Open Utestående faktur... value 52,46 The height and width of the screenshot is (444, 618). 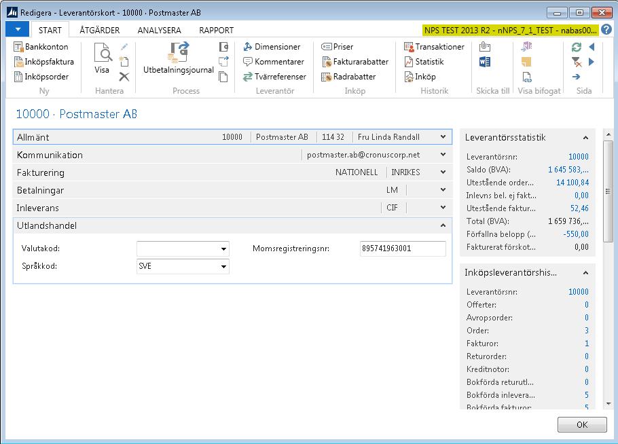(x=579, y=208)
